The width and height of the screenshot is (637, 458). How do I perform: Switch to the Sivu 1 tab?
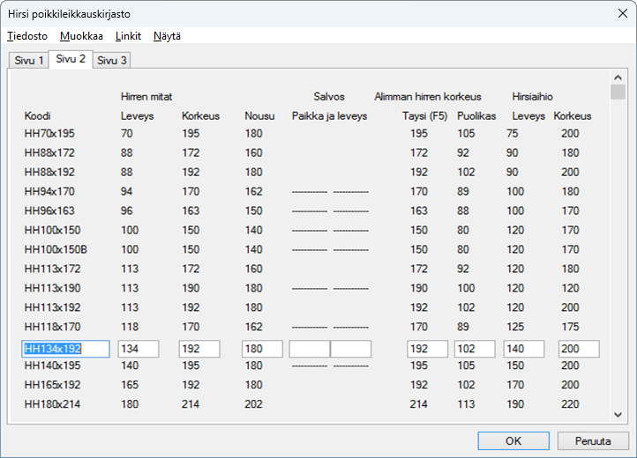click(x=26, y=60)
